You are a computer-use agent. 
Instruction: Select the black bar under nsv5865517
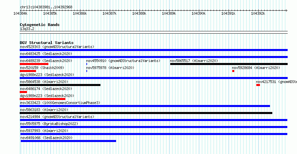[229, 64]
